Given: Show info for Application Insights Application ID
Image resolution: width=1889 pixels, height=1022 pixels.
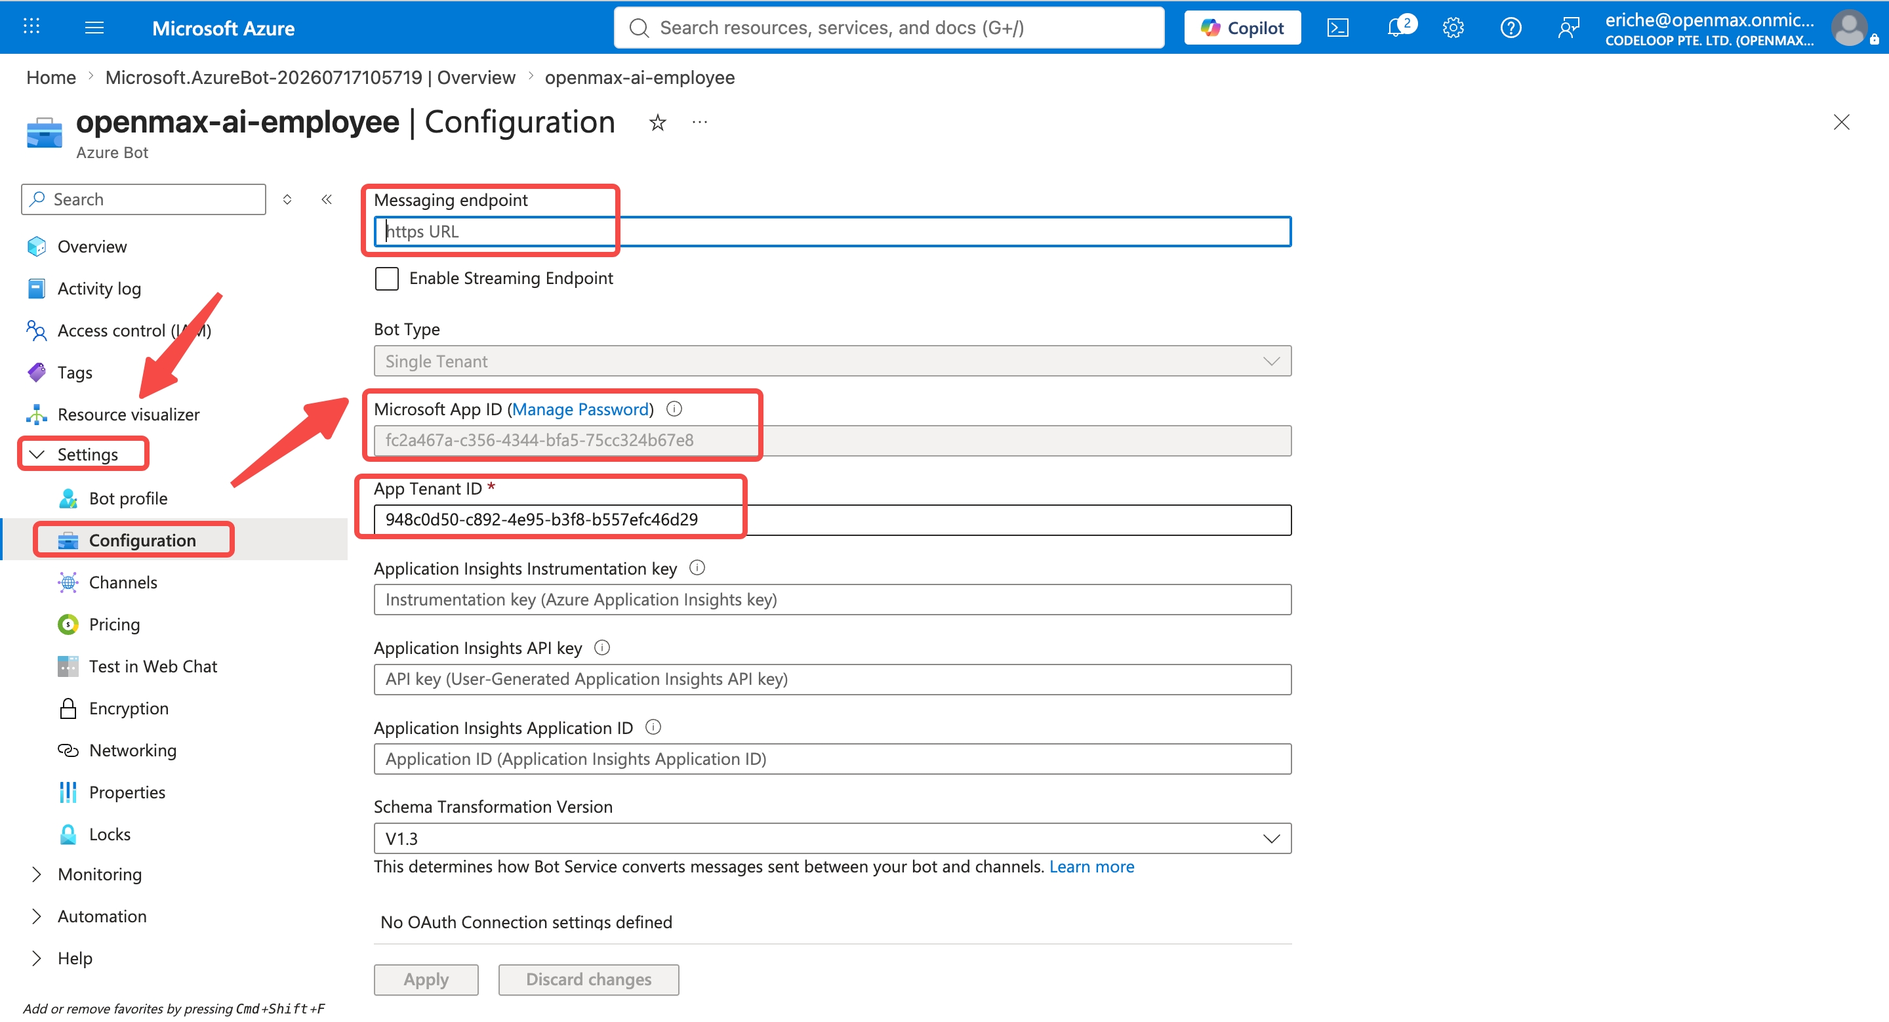Looking at the screenshot, I should pos(653,727).
